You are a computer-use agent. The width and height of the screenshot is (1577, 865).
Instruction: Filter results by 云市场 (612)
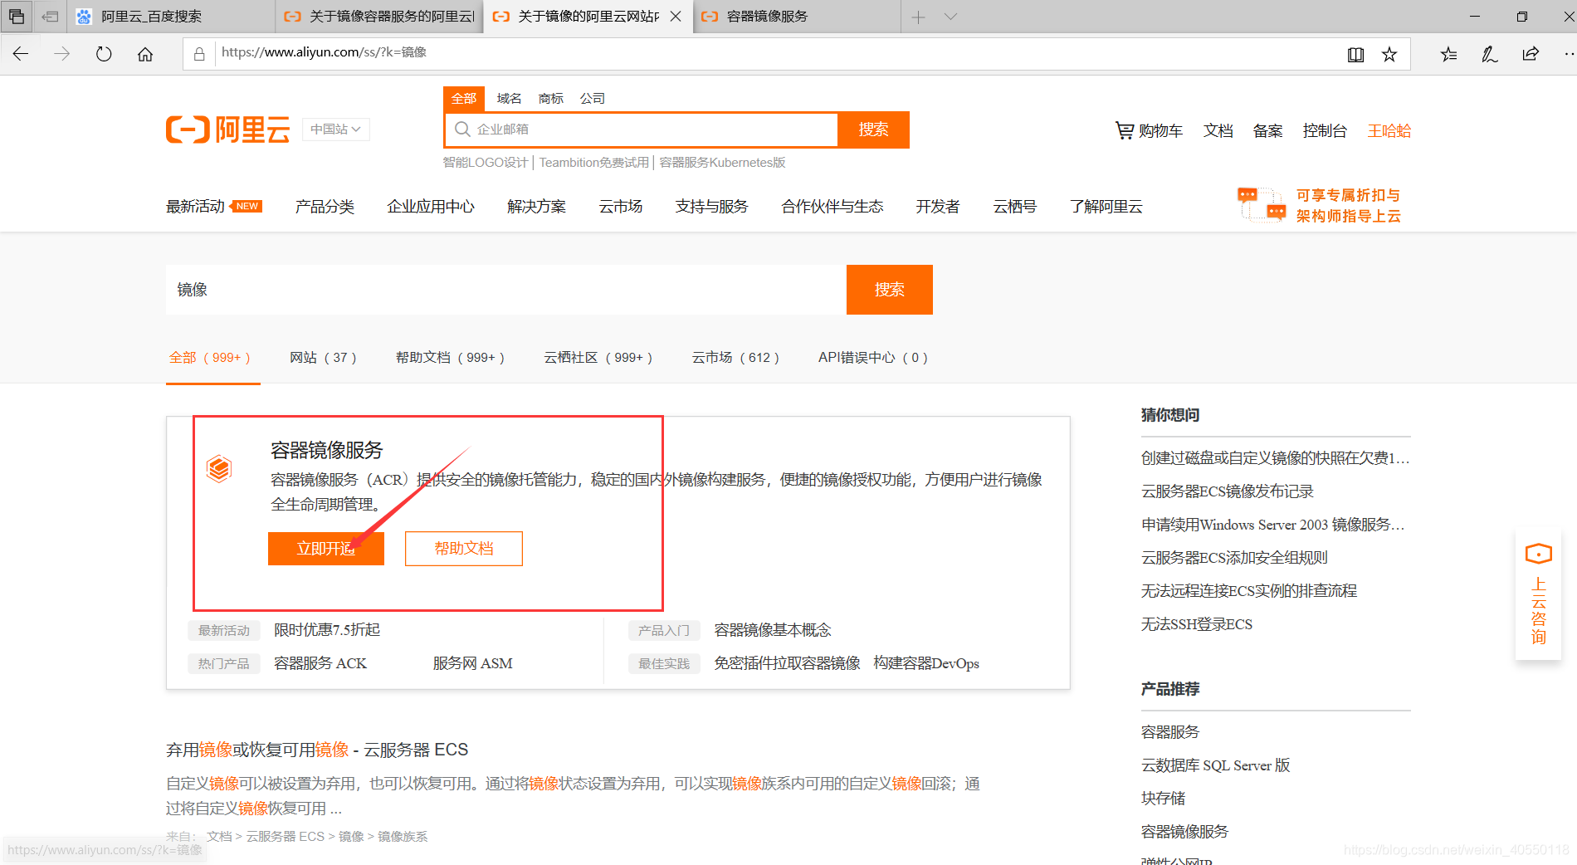735,358
